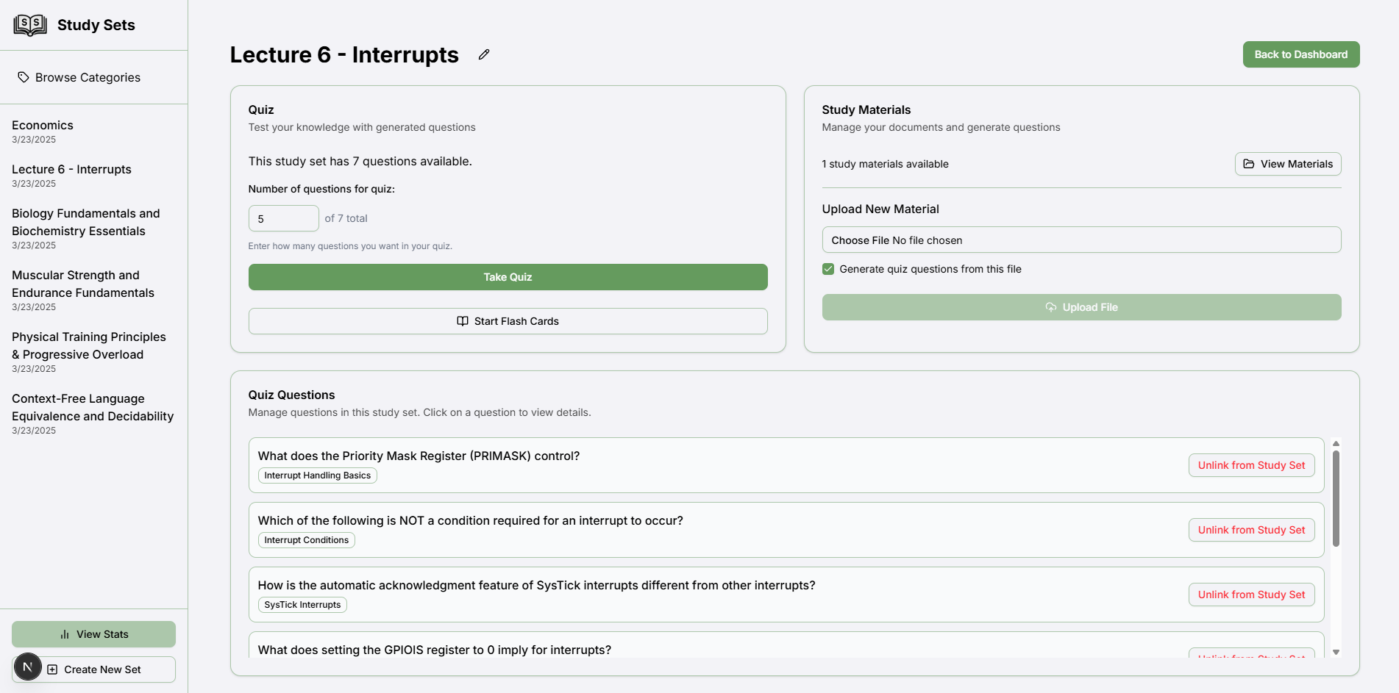This screenshot has width=1399, height=693.
Task: Click the View Materials folder icon
Action: (x=1249, y=164)
